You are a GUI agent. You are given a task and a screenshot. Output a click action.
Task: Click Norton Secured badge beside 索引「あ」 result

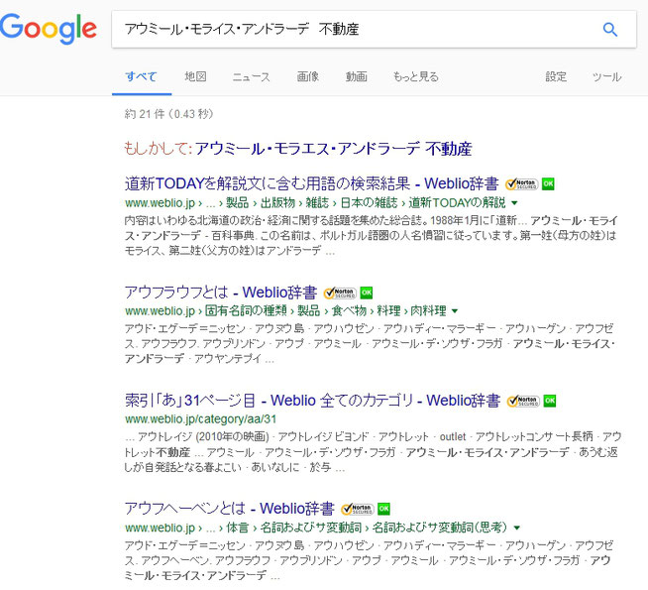(523, 401)
